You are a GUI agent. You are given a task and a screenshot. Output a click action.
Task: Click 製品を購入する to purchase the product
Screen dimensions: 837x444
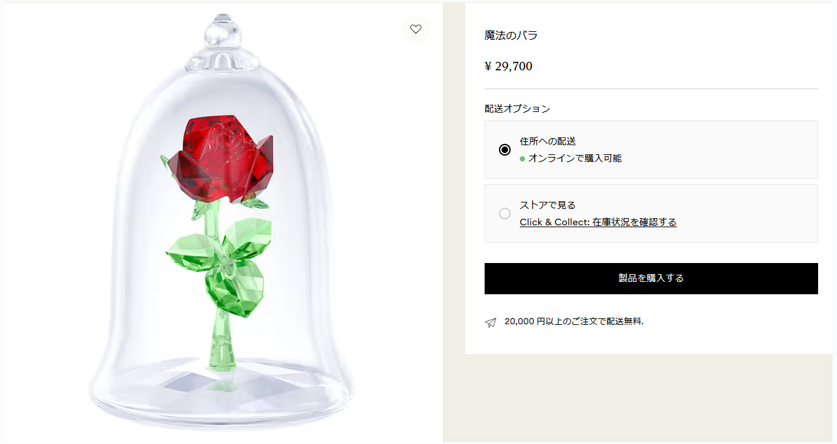click(651, 278)
